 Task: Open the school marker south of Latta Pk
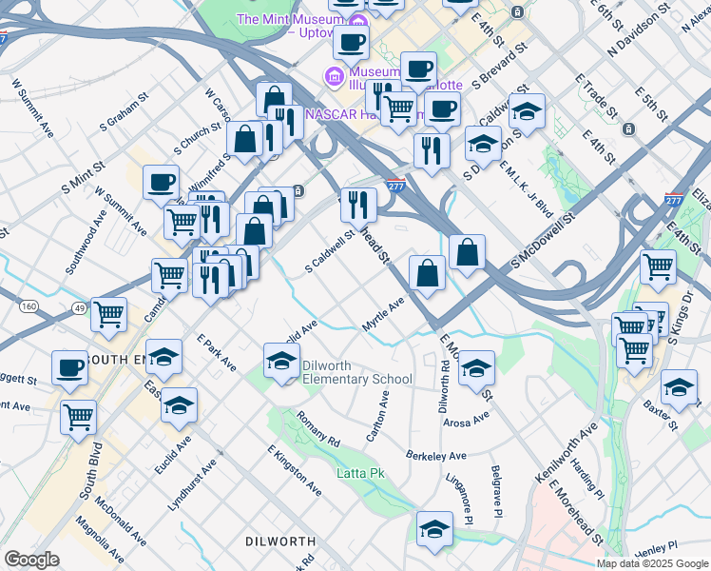[x=434, y=528]
